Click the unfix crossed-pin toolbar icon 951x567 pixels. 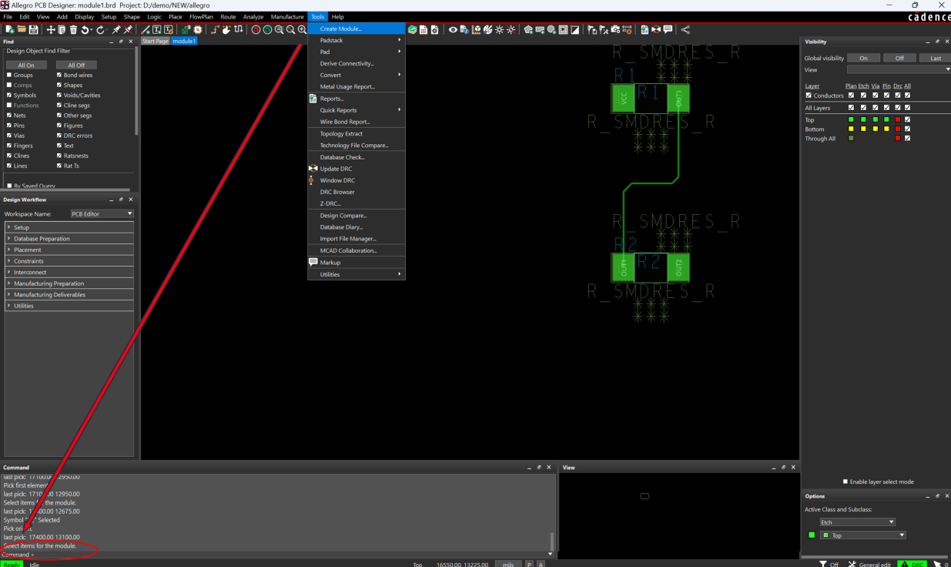point(128,29)
